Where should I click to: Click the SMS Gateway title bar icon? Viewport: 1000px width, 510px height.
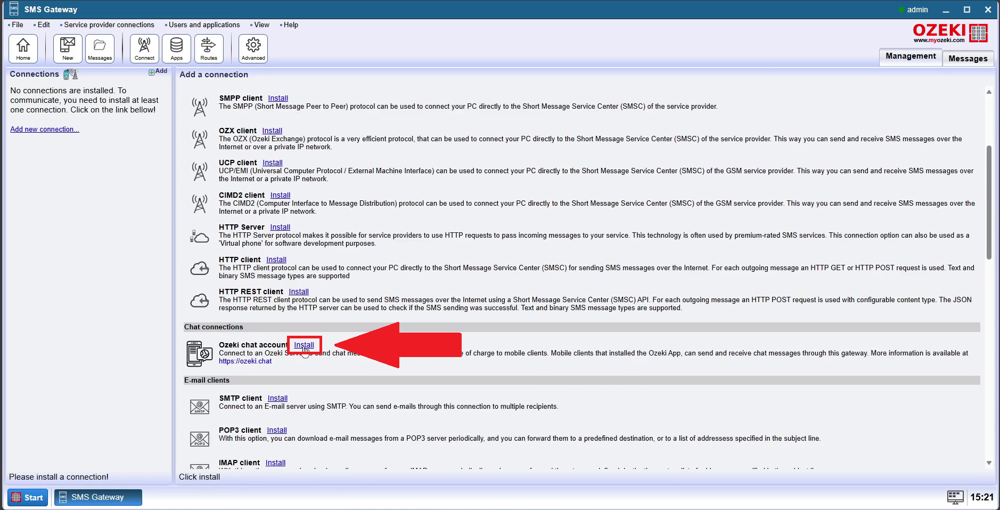(x=14, y=9)
